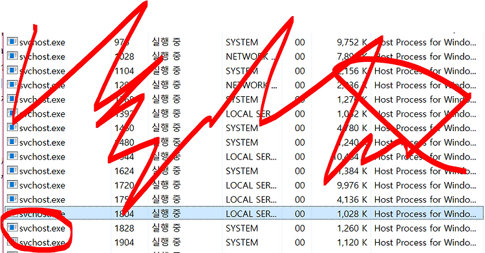Select svchost.exe name in the PID 1104 row

[x=42, y=71]
